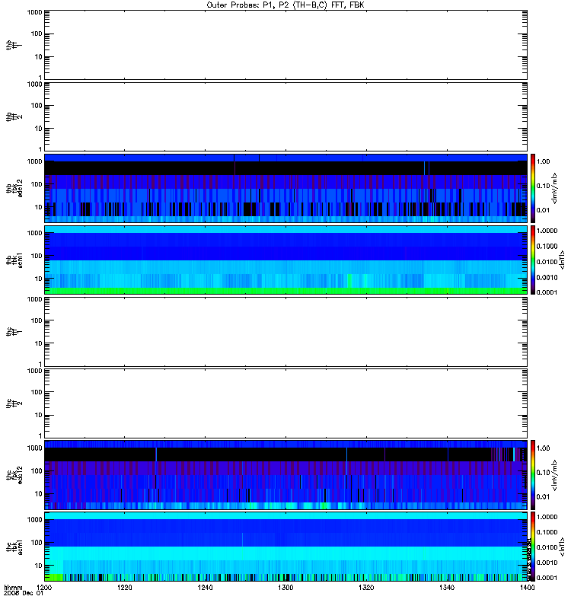This screenshot has width=571, height=609.
Task: Click the 'thc fbk edc12' y-axis title
Action: click(x=14, y=475)
